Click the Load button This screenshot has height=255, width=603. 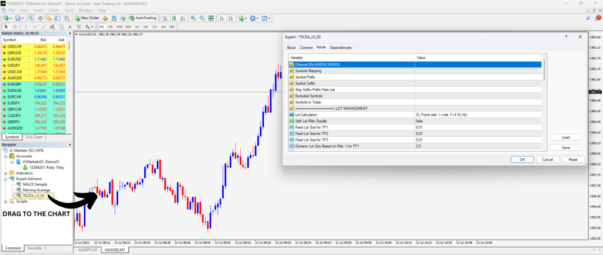tap(566, 137)
